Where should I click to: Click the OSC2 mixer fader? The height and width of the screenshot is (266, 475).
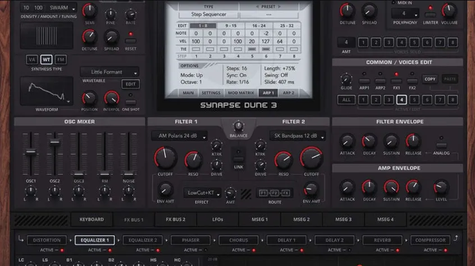point(55,142)
